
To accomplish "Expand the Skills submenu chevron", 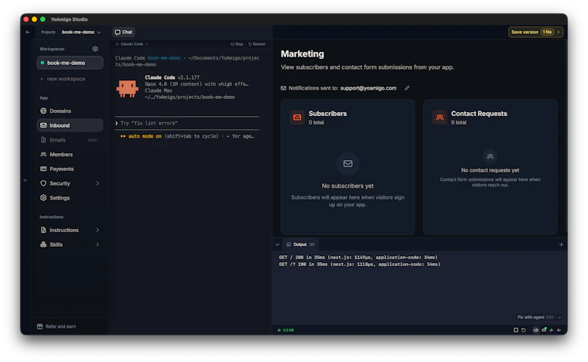I will (x=97, y=244).
